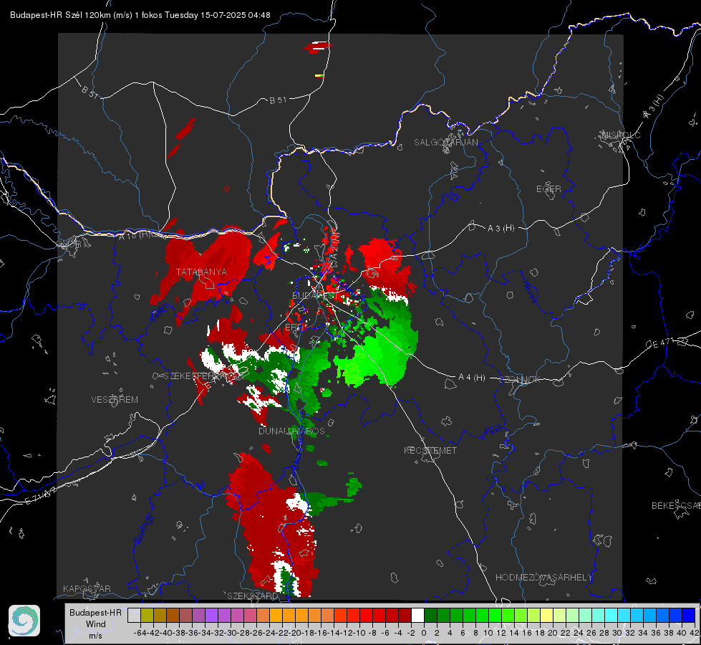This screenshot has width=701, height=645.
Task: Select the TATABANYA city label
Action: click(201, 272)
